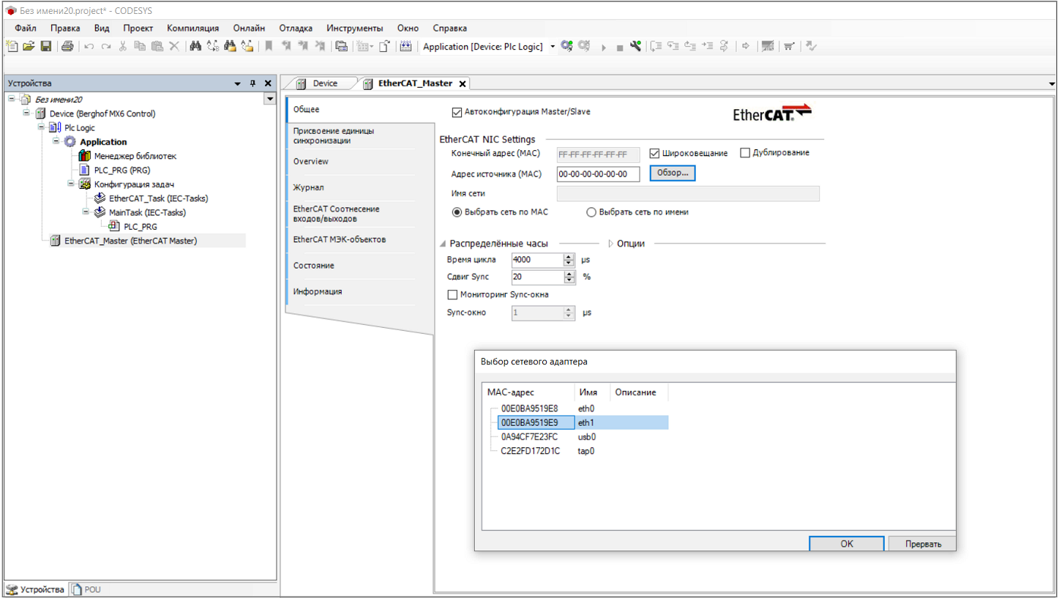The width and height of the screenshot is (1059, 598).
Task: Click the Copy icon in toolbar
Action: pos(140,46)
